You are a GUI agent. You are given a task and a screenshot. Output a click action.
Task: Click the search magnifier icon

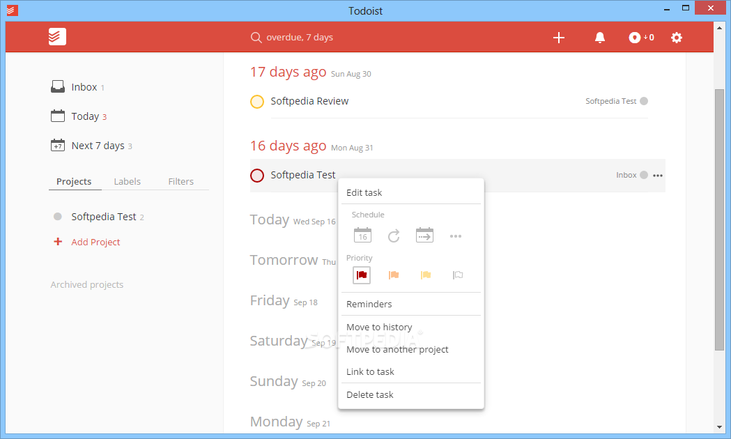(256, 38)
